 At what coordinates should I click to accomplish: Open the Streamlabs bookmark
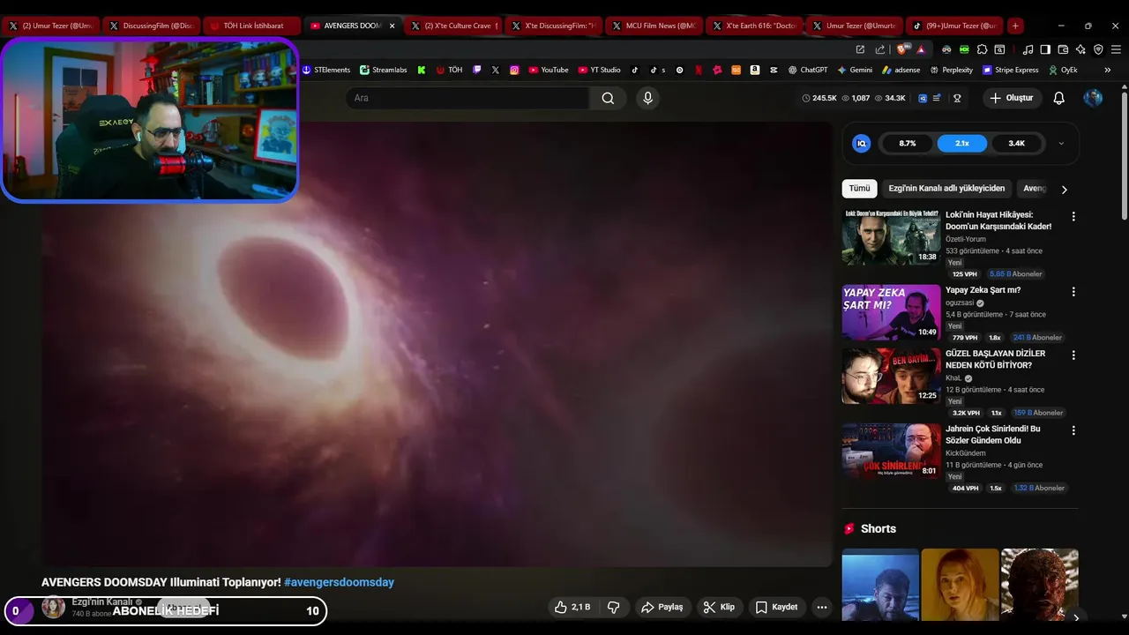[x=384, y=70]
